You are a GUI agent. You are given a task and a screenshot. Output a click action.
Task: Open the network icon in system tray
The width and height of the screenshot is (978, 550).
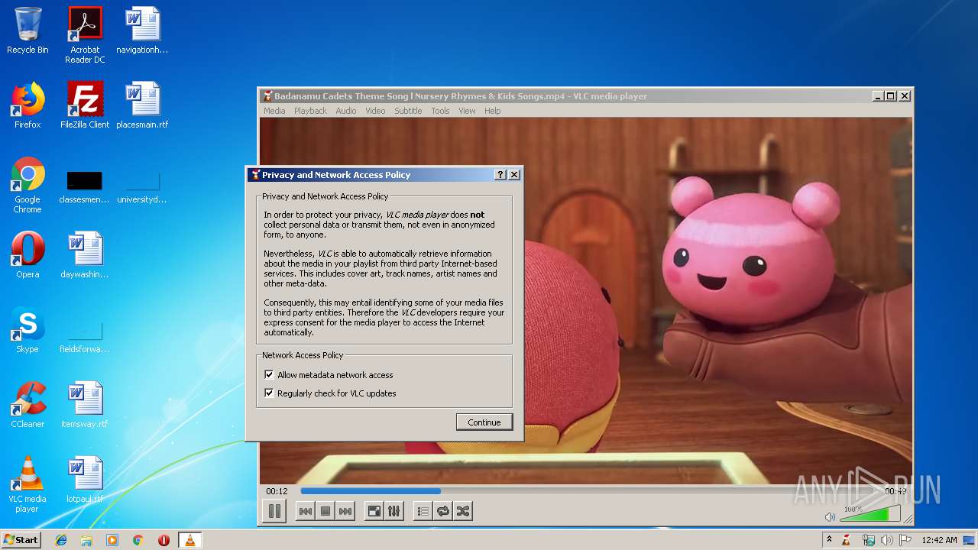868,540
